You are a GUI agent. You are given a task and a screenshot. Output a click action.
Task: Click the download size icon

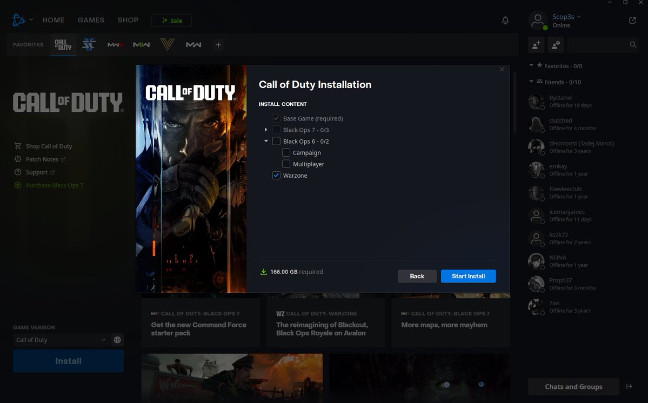coord(263,272)
